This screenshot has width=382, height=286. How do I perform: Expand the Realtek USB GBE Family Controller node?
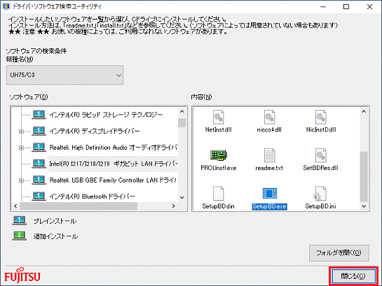click(x=22, y=180)
